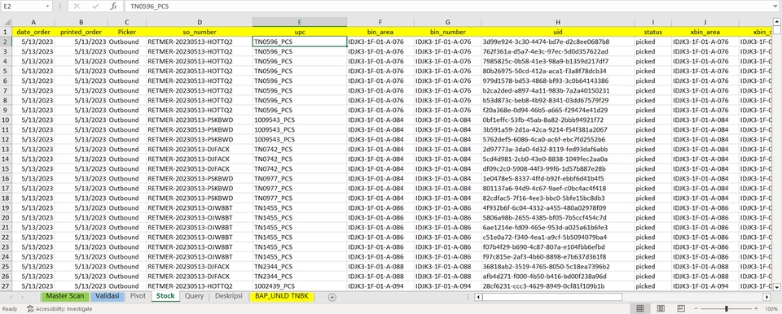
Task: Open the Name Box dropdown arrow
Action: coord(48,6)
